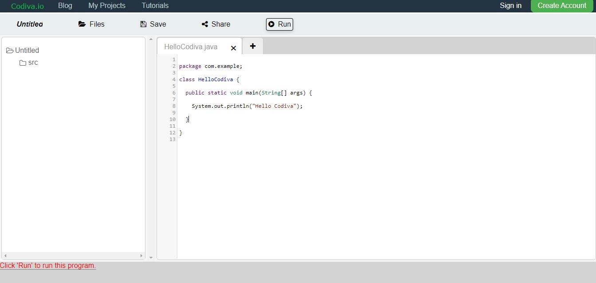Click the right arrow of the file tree scrollbar
The width and height of the screenshot is (596, 283).
[x=141, y=255]
